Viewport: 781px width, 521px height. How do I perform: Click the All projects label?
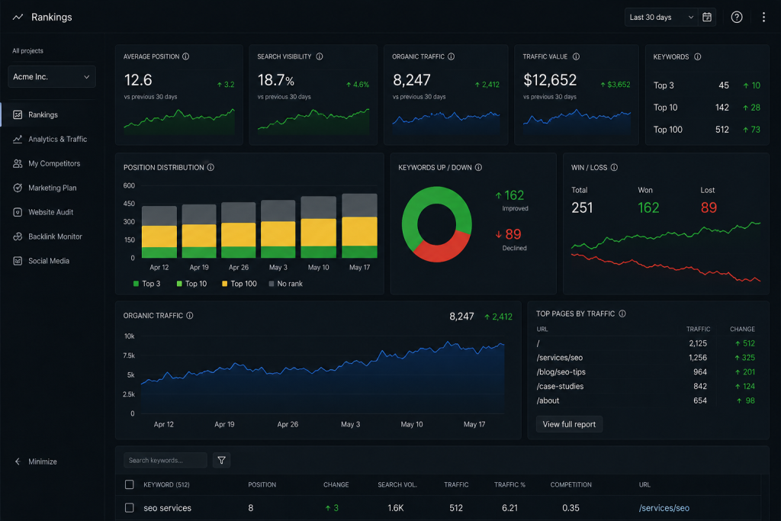coord(28,51)
